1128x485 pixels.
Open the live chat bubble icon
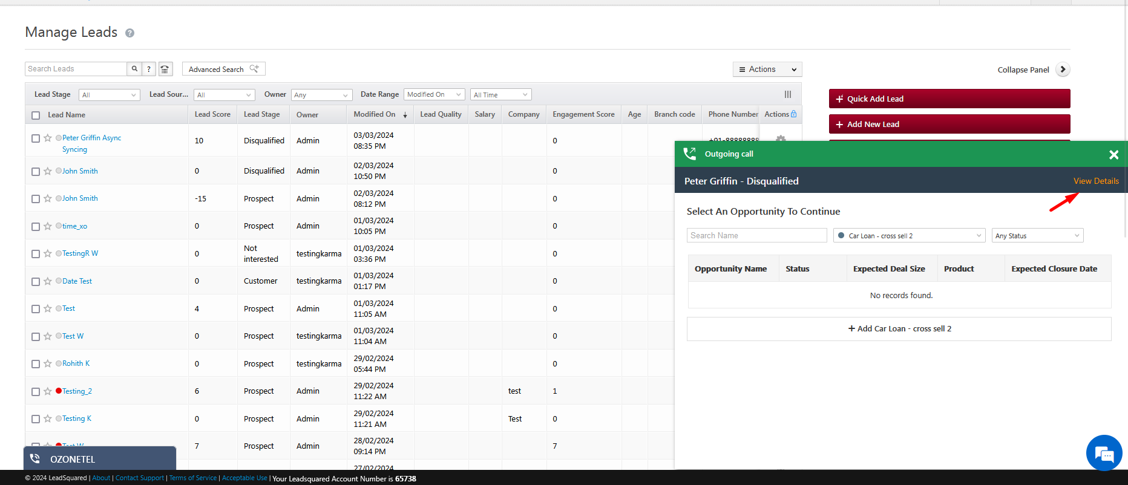1104,453
